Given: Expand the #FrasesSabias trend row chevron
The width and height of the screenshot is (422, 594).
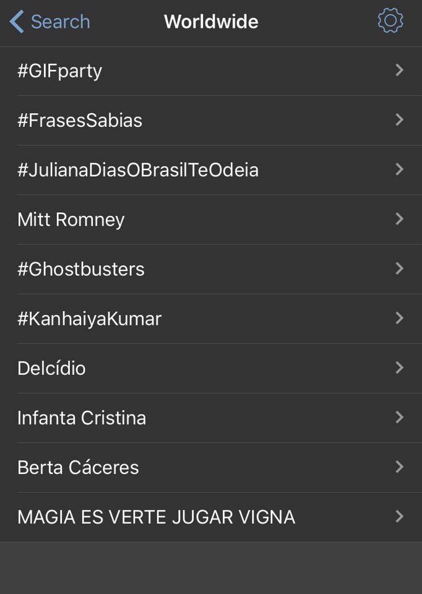Looking at the screenshot, I should coord(399,120).
